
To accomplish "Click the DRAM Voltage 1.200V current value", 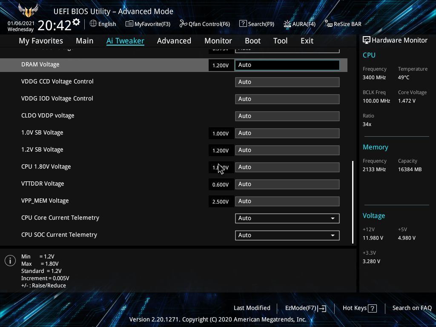I will click(x=221, y=65).
